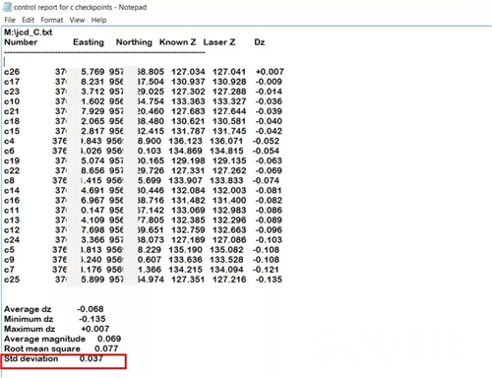Open the View menu

(77, 20)
